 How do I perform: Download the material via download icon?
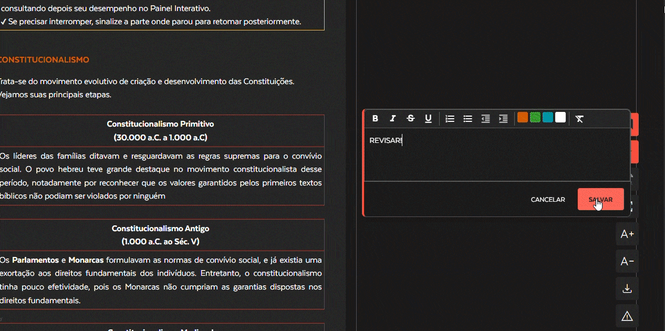tap(627, 289)
